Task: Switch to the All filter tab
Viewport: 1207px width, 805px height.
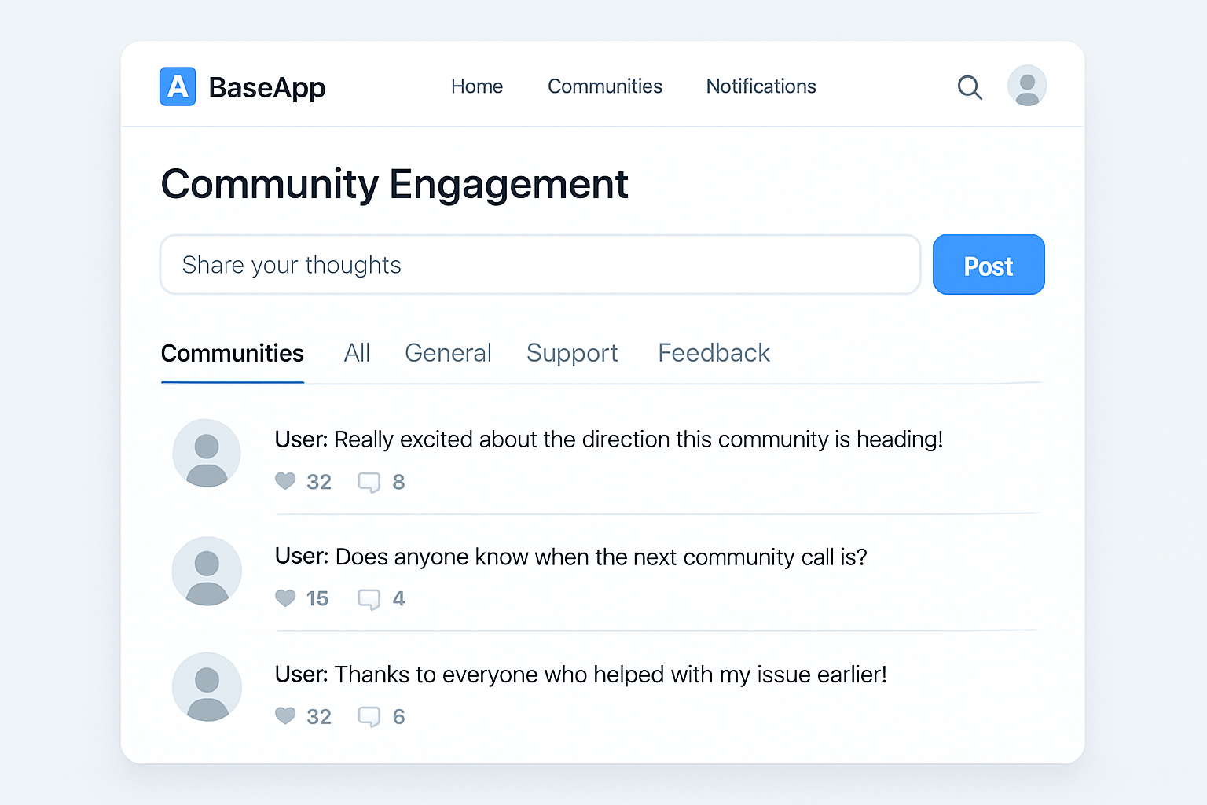Action: pos(357,353)
